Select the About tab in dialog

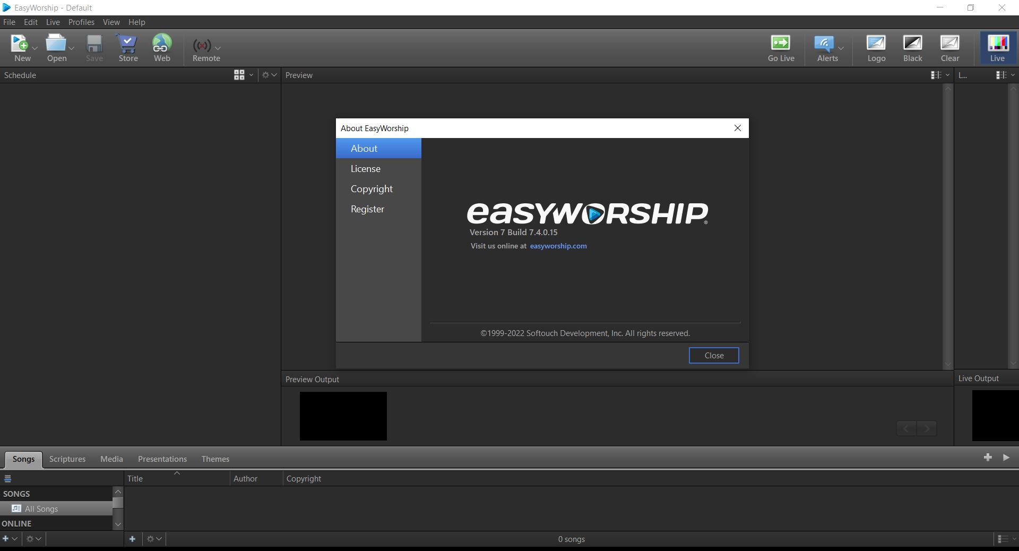378,149
